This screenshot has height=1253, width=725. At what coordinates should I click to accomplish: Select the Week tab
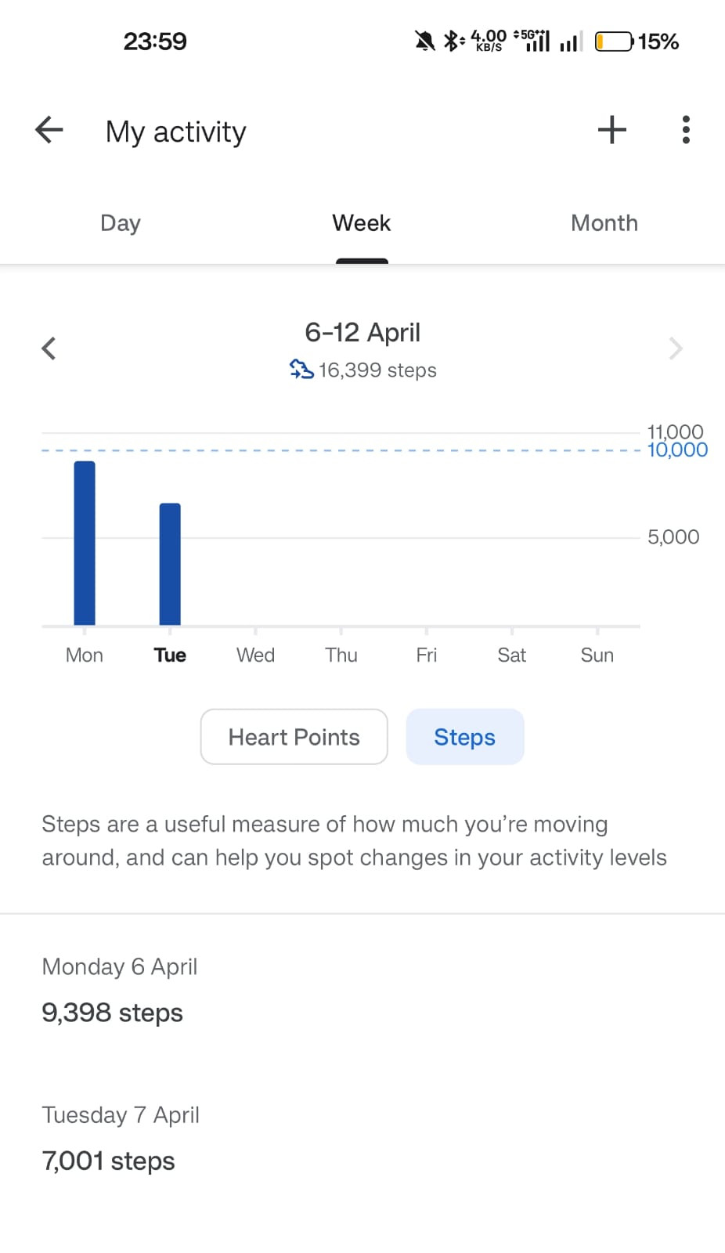362,223
